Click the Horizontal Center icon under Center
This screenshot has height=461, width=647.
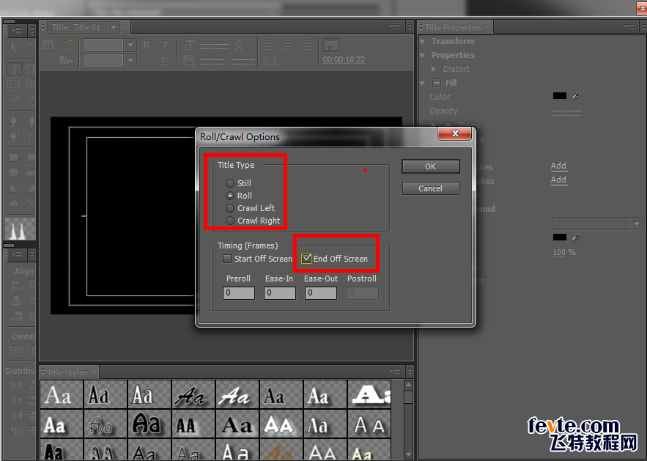(x=16, y=351)
